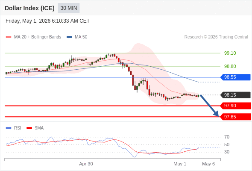Viewport: 252px width, 171px height.
Task: Click the blue 98.55 pivot price tag
Action: click(235, 77)
